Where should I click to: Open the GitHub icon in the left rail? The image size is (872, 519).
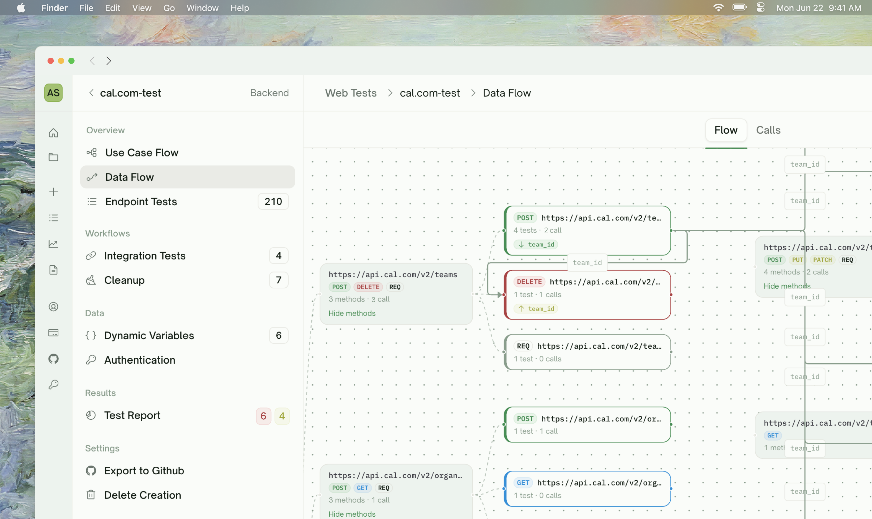point(53,359)
